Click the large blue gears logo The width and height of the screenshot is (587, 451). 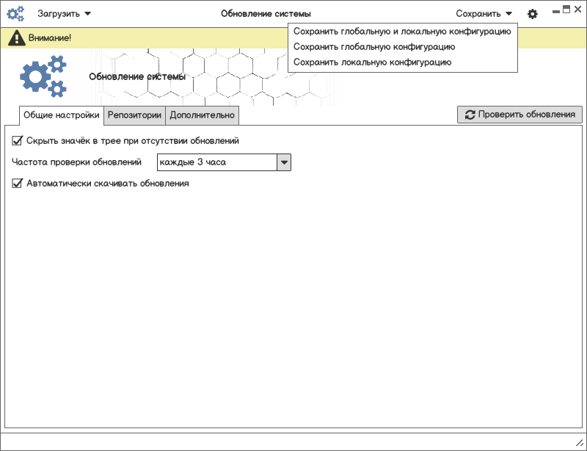pyautogui.click(x=43, y=76)
